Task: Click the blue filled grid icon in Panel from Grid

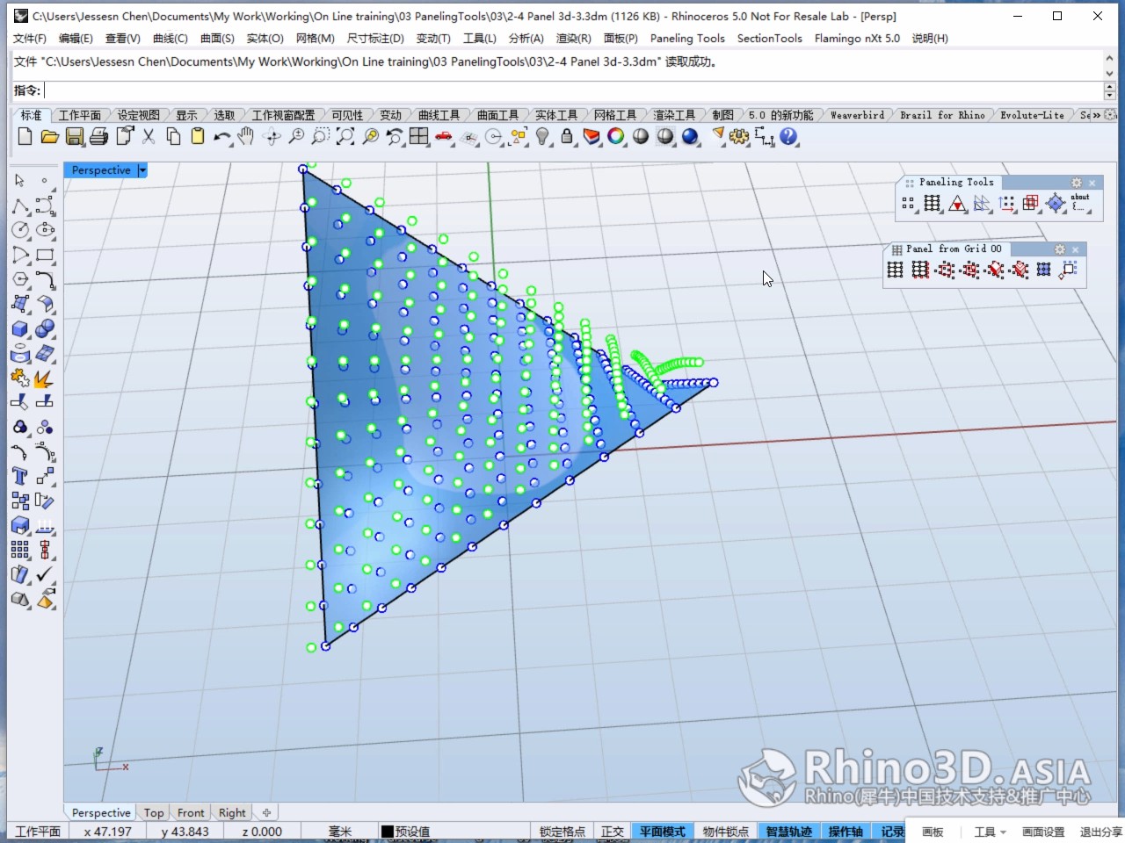Action: [x=1043, y=270]
